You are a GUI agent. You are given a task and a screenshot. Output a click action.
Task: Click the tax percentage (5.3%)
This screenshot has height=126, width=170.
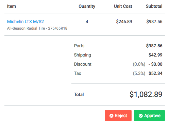coord(139,74)
